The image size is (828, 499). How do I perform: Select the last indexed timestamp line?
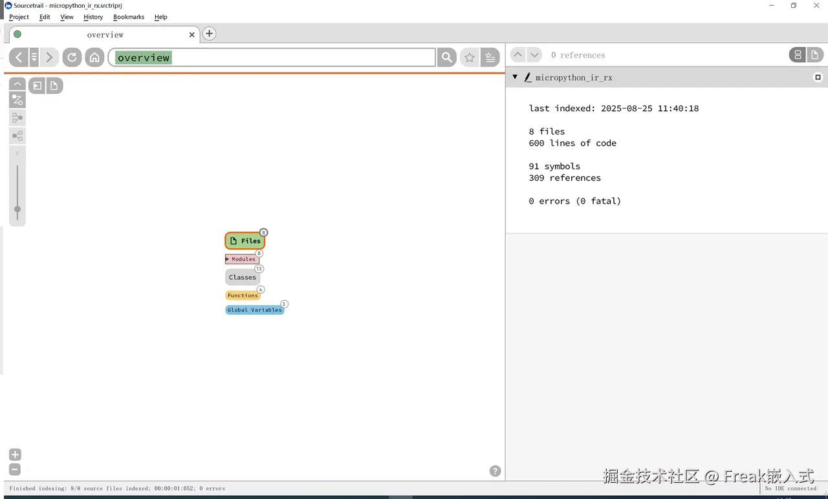click(x=614, y=108)
